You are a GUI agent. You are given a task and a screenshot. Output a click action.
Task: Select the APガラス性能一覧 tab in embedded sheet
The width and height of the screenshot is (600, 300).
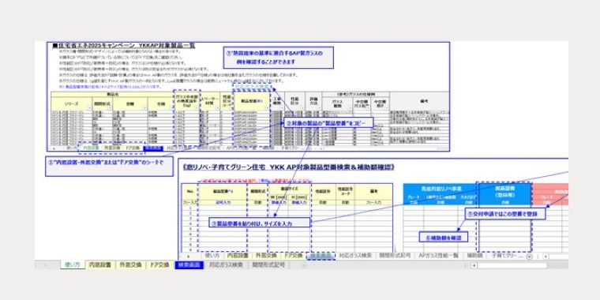click(440, 256)
